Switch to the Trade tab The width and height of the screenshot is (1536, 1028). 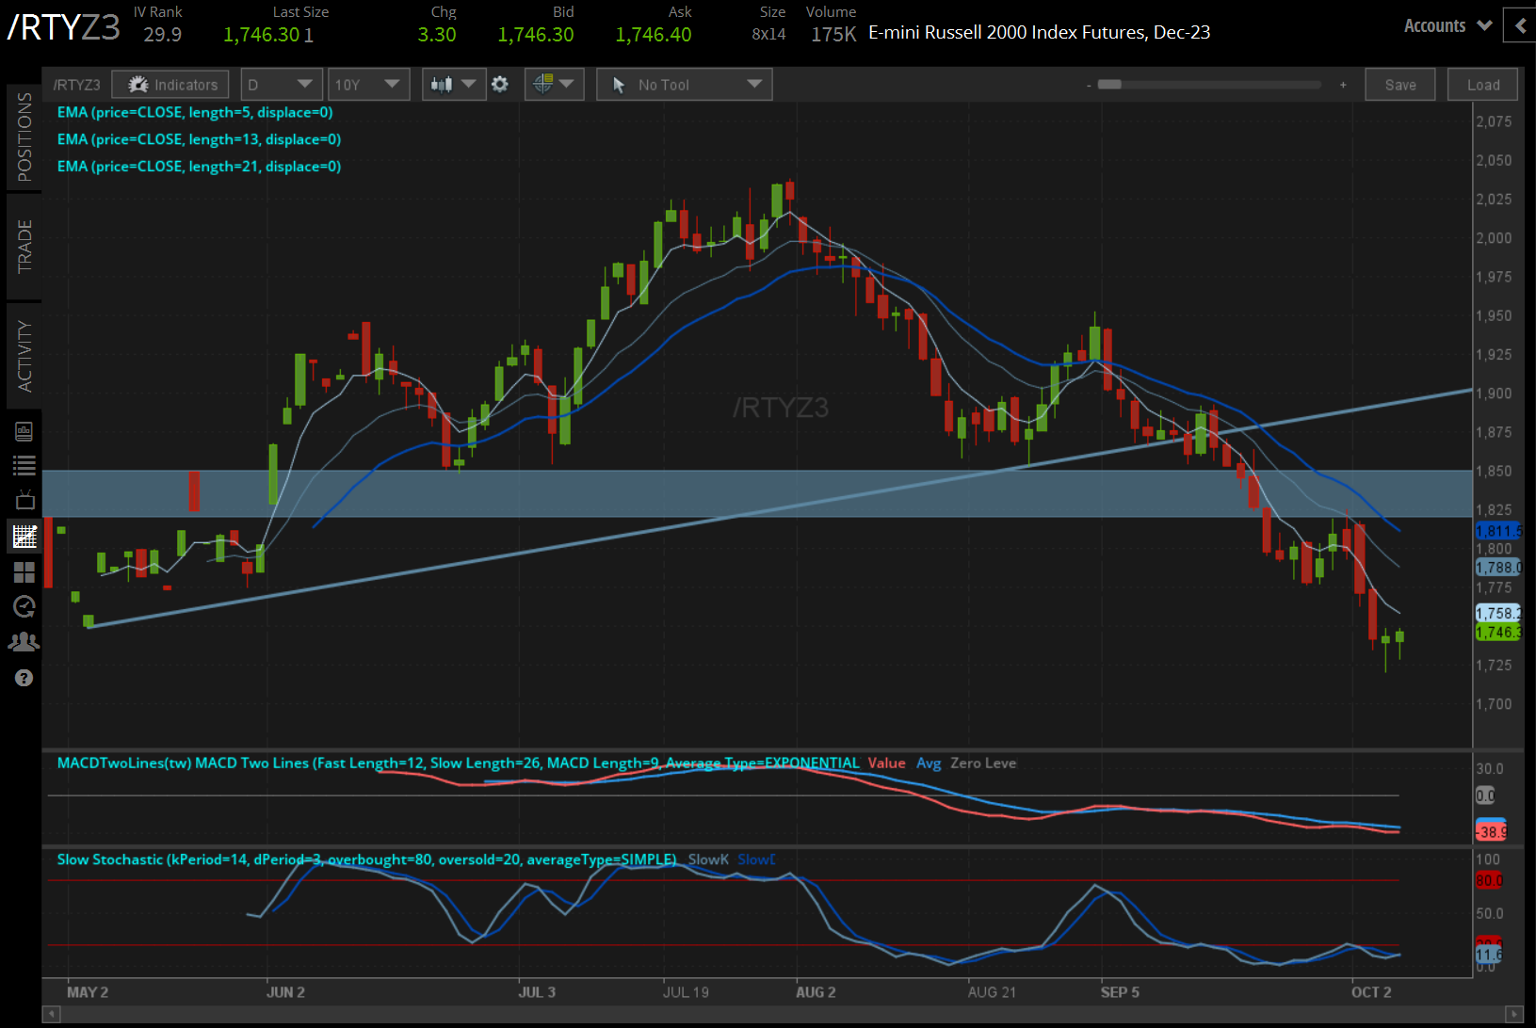click(24, 247)
